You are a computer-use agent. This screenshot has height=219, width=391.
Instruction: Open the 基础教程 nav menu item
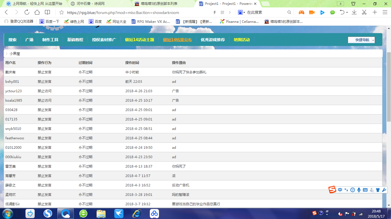coord(75,40)
